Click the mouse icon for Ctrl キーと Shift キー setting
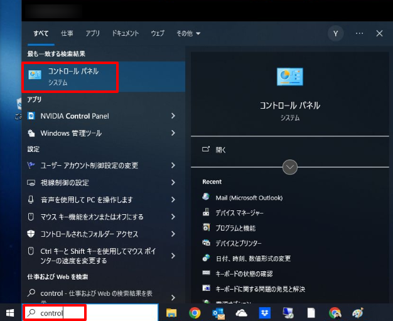 click(31, 251)
